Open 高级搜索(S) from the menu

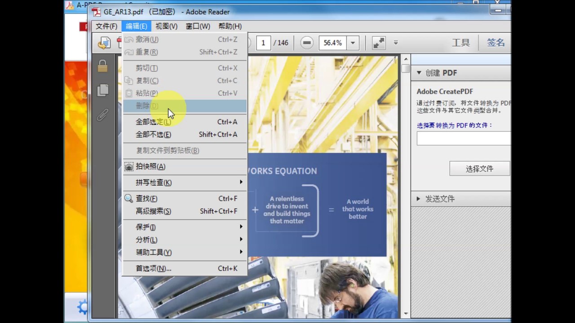pyautogui.click(x=185, y=211)
